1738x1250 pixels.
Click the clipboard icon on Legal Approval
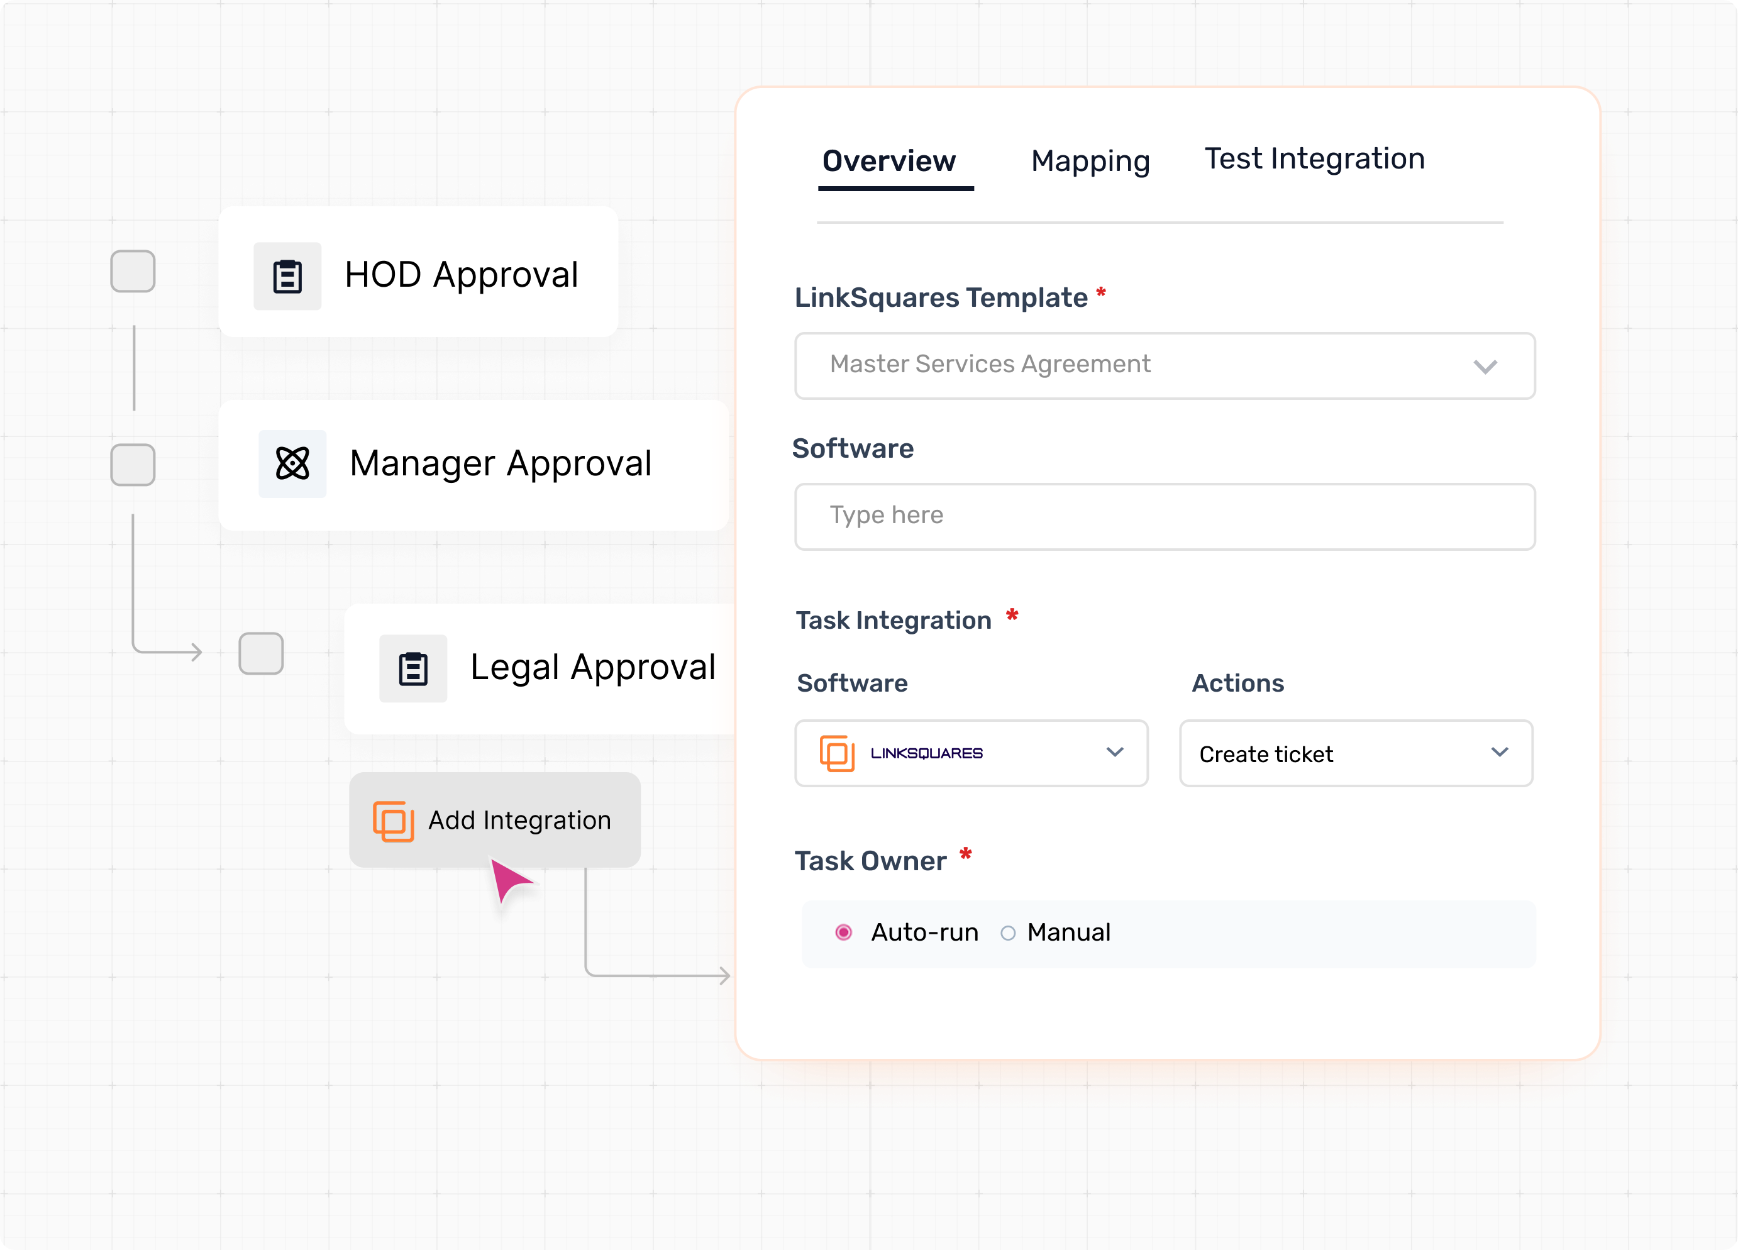click(413, 668)
